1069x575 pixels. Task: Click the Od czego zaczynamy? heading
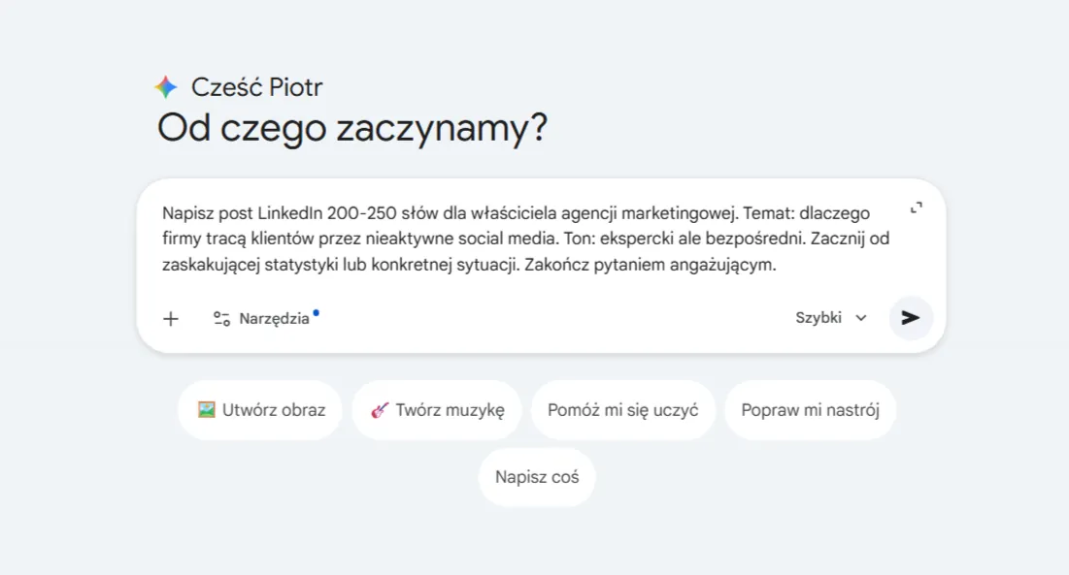click(352, 128)
